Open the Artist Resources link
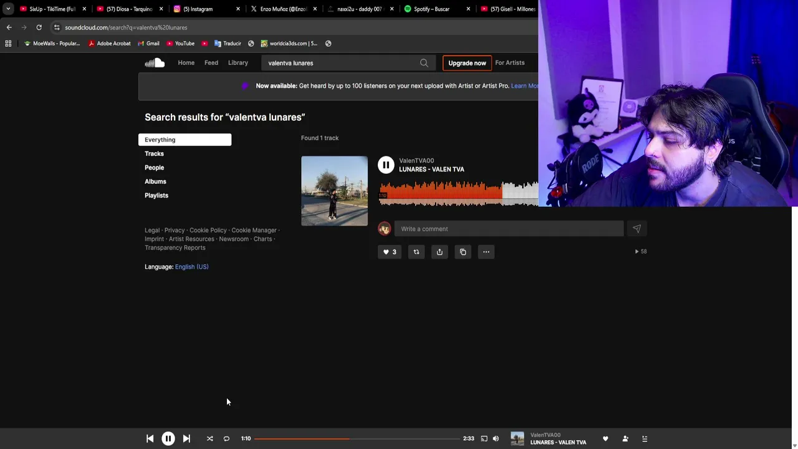 tap(191, 239)
